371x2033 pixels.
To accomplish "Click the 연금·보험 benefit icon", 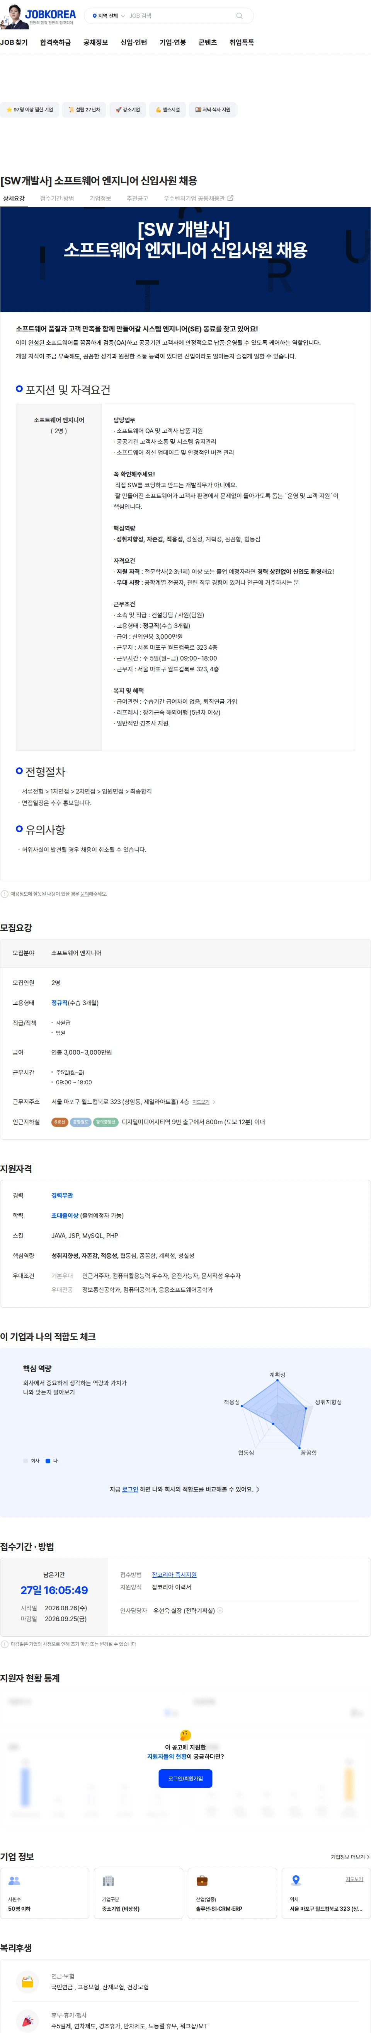I will click(x=27, y=1982).
